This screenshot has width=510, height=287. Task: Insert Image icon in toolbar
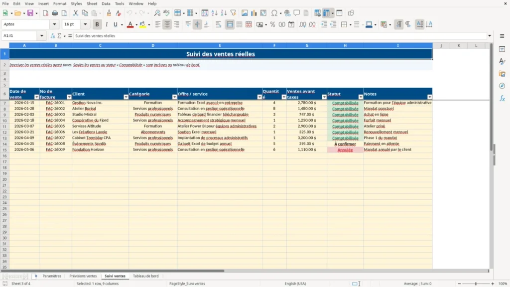coord(245,13)
